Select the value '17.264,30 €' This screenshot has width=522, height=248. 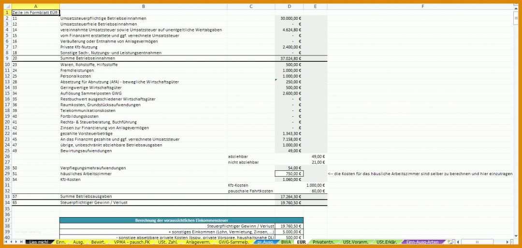coord(290,196)
